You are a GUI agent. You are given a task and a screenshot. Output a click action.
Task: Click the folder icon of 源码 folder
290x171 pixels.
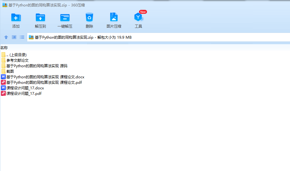3,66
